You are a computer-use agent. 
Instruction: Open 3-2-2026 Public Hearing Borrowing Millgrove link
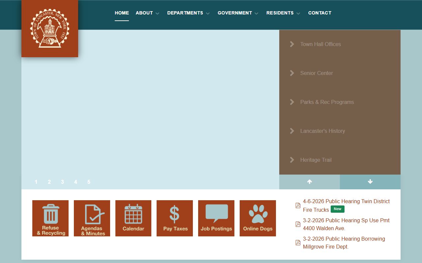[x=344, y=243]
